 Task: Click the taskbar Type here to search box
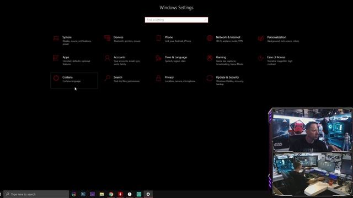(36, 194)
